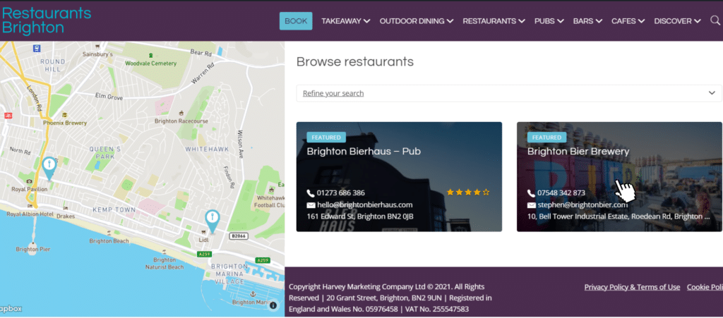
Task: Click the copyright Harvey Marketing Company text
Action: point(390,298)
